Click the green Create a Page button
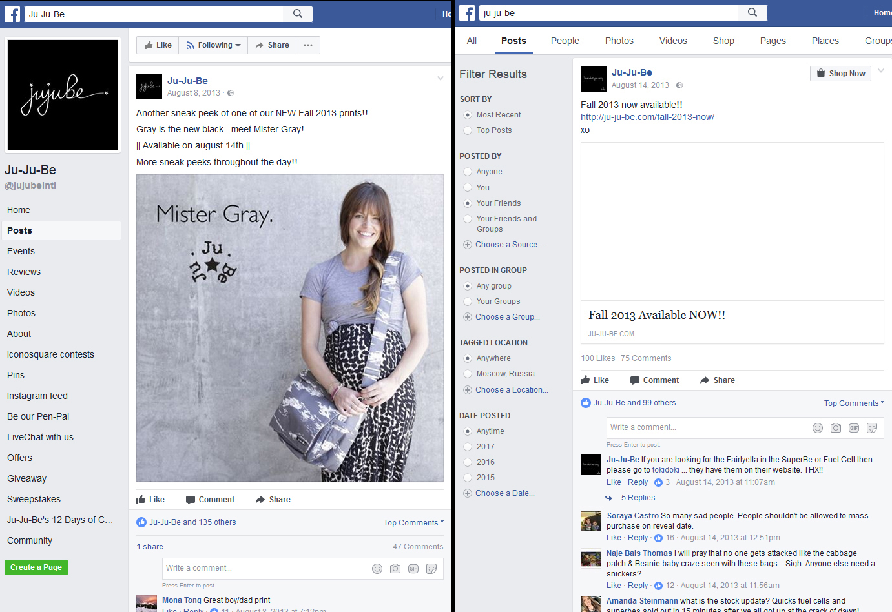The height and width of the screenshot is (612, 892). (36, 567)
